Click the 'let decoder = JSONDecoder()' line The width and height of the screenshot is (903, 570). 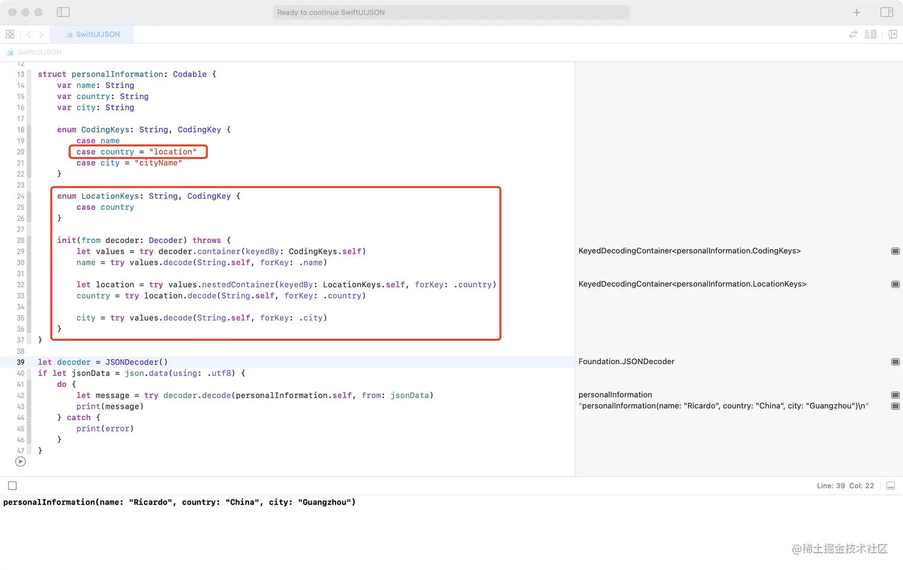click(103, 362)
